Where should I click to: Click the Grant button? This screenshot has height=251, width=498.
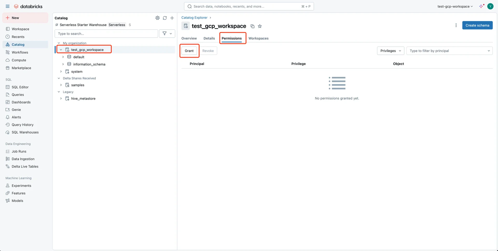point(189,51)
